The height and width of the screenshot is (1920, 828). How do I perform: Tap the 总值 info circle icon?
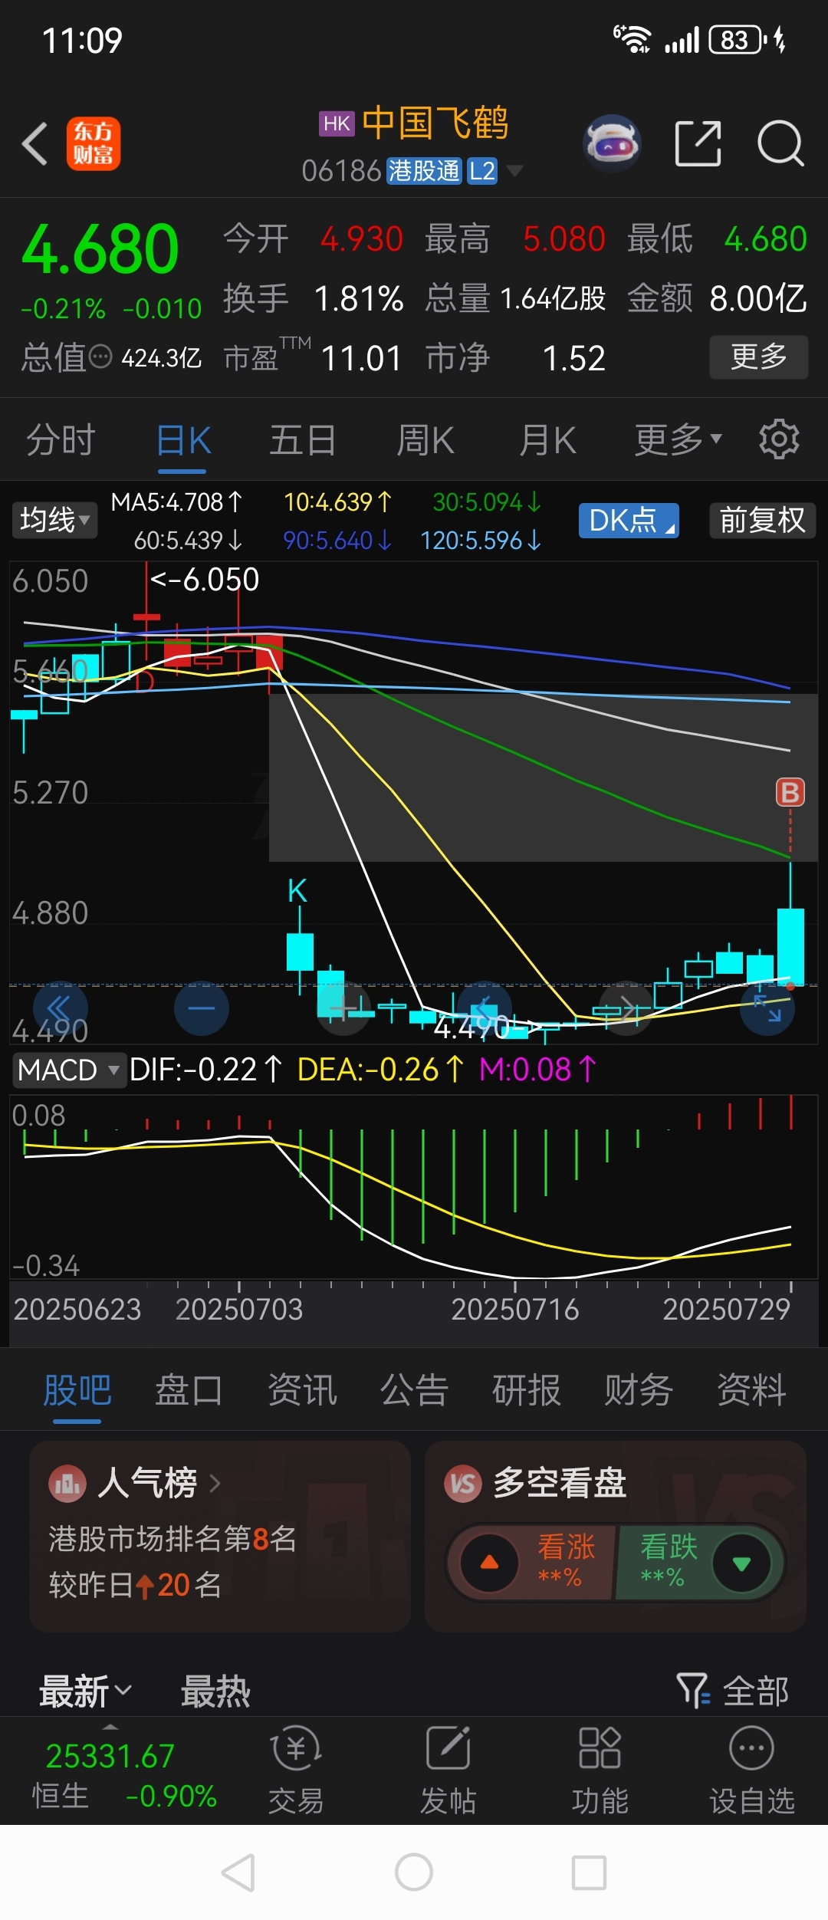point(100,357)
